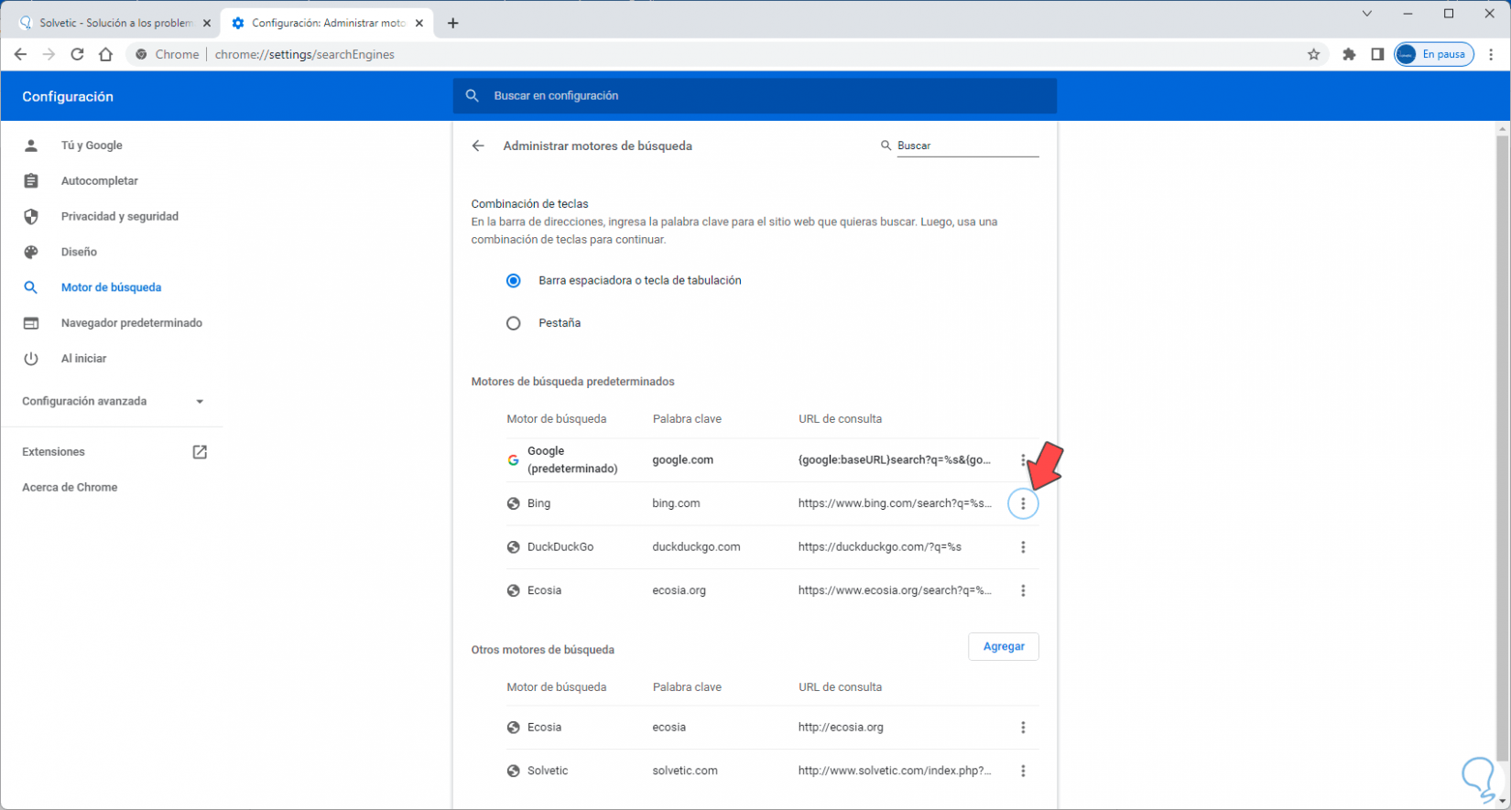Screen dimensions: 1511x810
Task: Select the Pestaña radio option
Action: pos(514,323)
